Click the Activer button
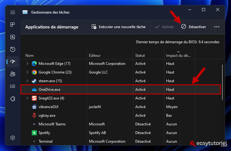The height and width of the screenshot is (151, 231). click(164, 27)
